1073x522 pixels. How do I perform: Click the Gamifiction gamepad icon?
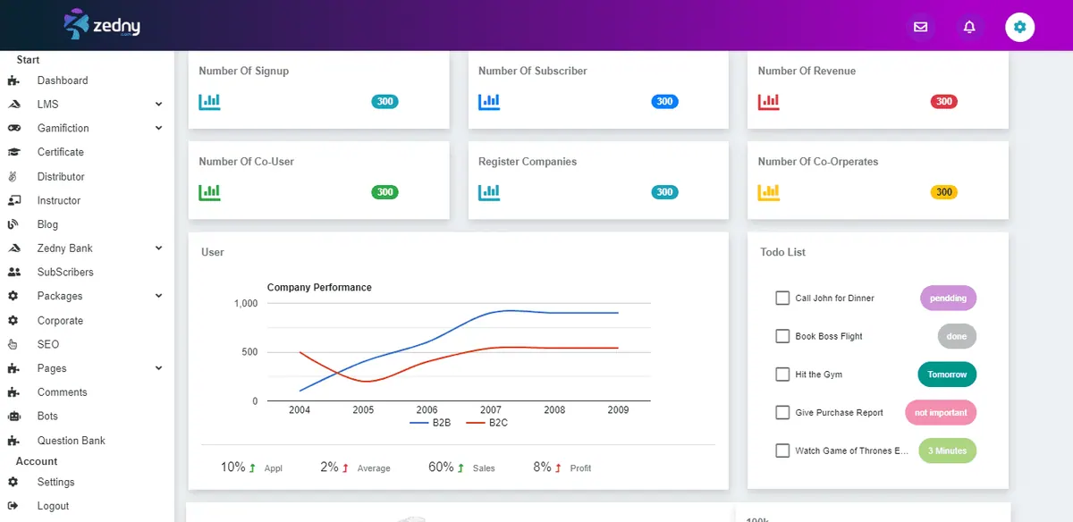pyautogui.click(x=13, y=129)
